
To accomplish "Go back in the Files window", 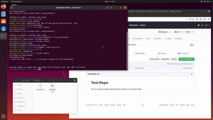I will click(15, 80).
